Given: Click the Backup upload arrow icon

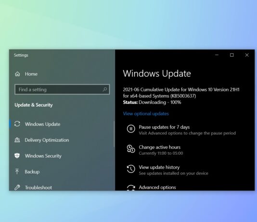Looking at the screenshot, I should [x=17, y=172].
